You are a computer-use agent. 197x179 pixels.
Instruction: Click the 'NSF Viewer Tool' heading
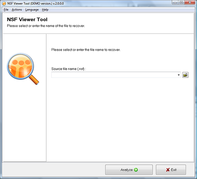click(x=27, y=19)
